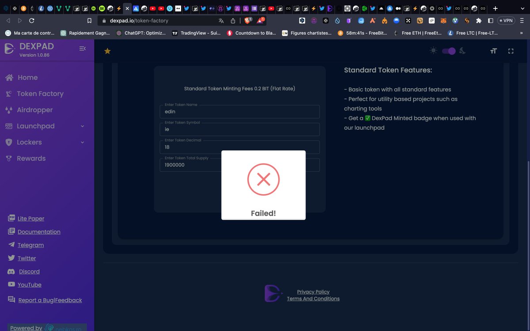530x331 pixels.
Task: Open a new browser tab with plus
Action: click(x=495, y=8)
